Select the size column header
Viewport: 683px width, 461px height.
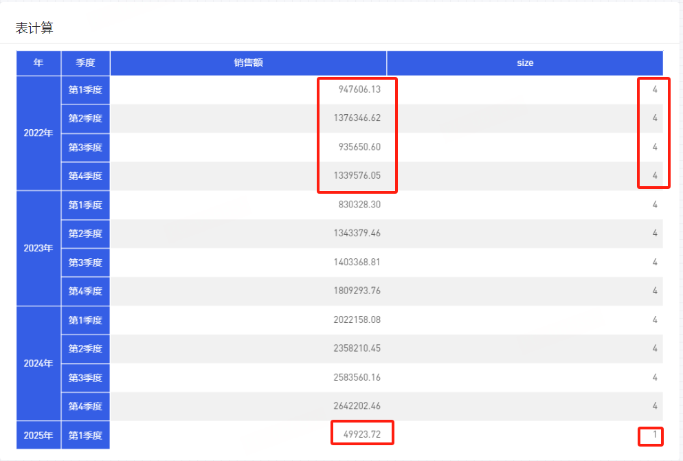coord(524,63)
